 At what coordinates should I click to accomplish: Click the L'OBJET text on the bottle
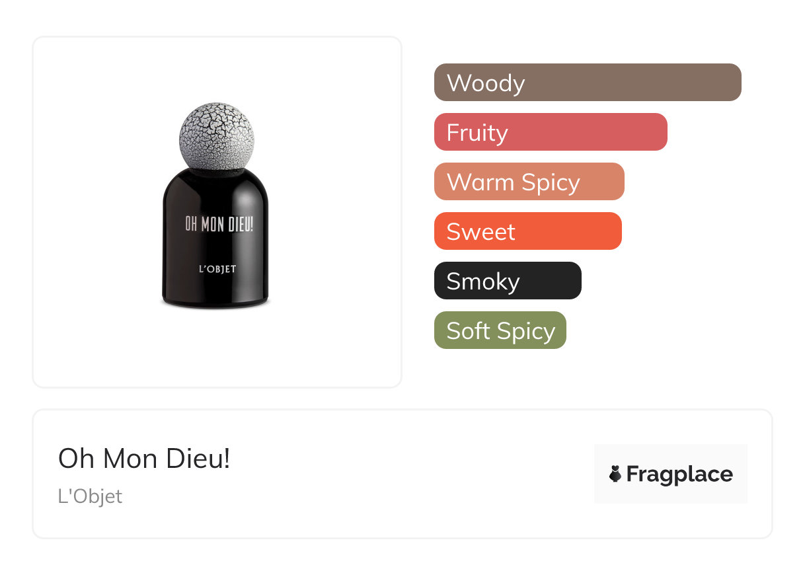click(217, 269)
